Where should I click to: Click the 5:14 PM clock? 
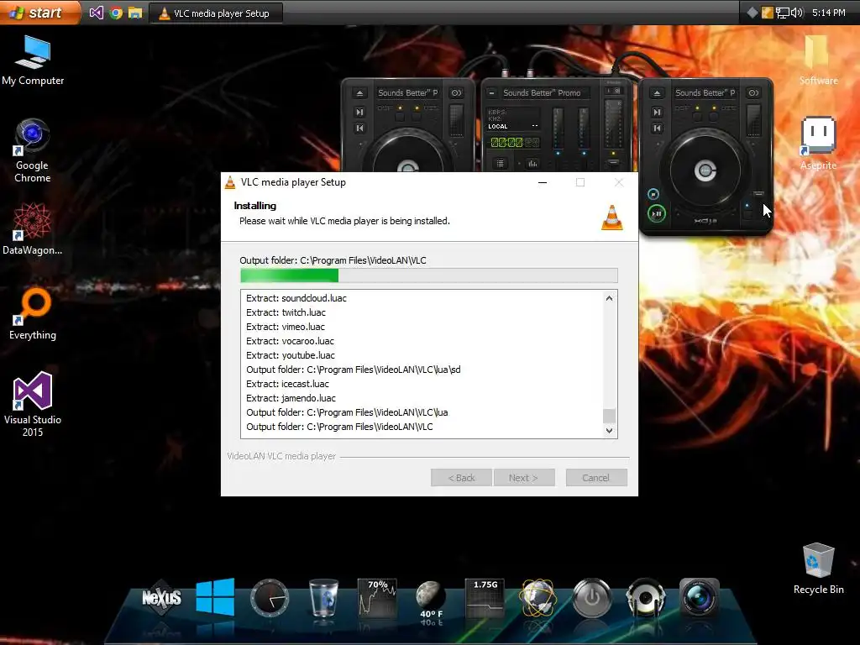point(828,13)
